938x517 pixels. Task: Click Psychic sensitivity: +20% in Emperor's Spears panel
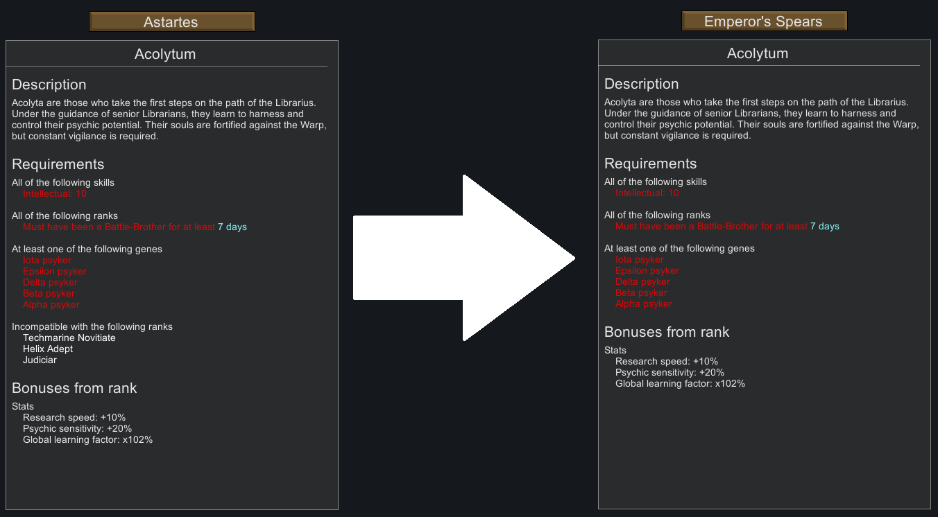[x=670, y=373]
